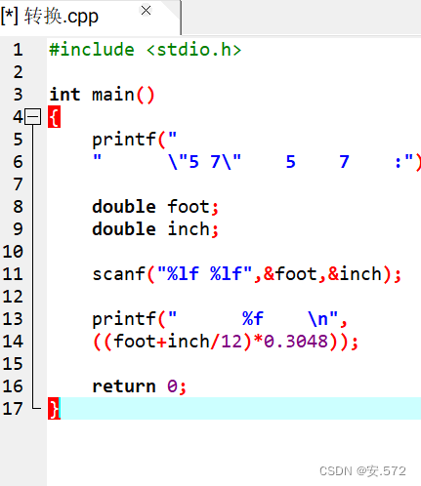The width and height of the screenshot is (421, 486).
Task: Click the opening brace on line 4
Action: pyautogui.click(x=55, y=117)
